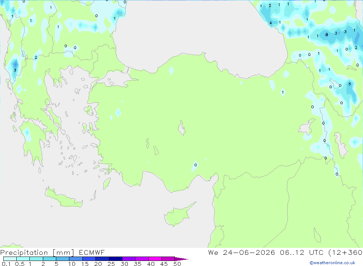Click the 2–5 mm legend color segment

[x=49, y=259]
